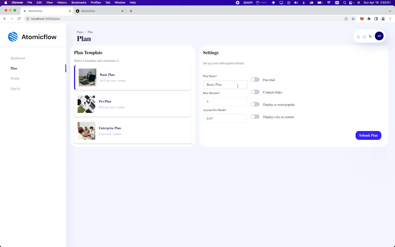Open Wi-Fi status in menu bar
Screen dimensions: 395x247
329,2
